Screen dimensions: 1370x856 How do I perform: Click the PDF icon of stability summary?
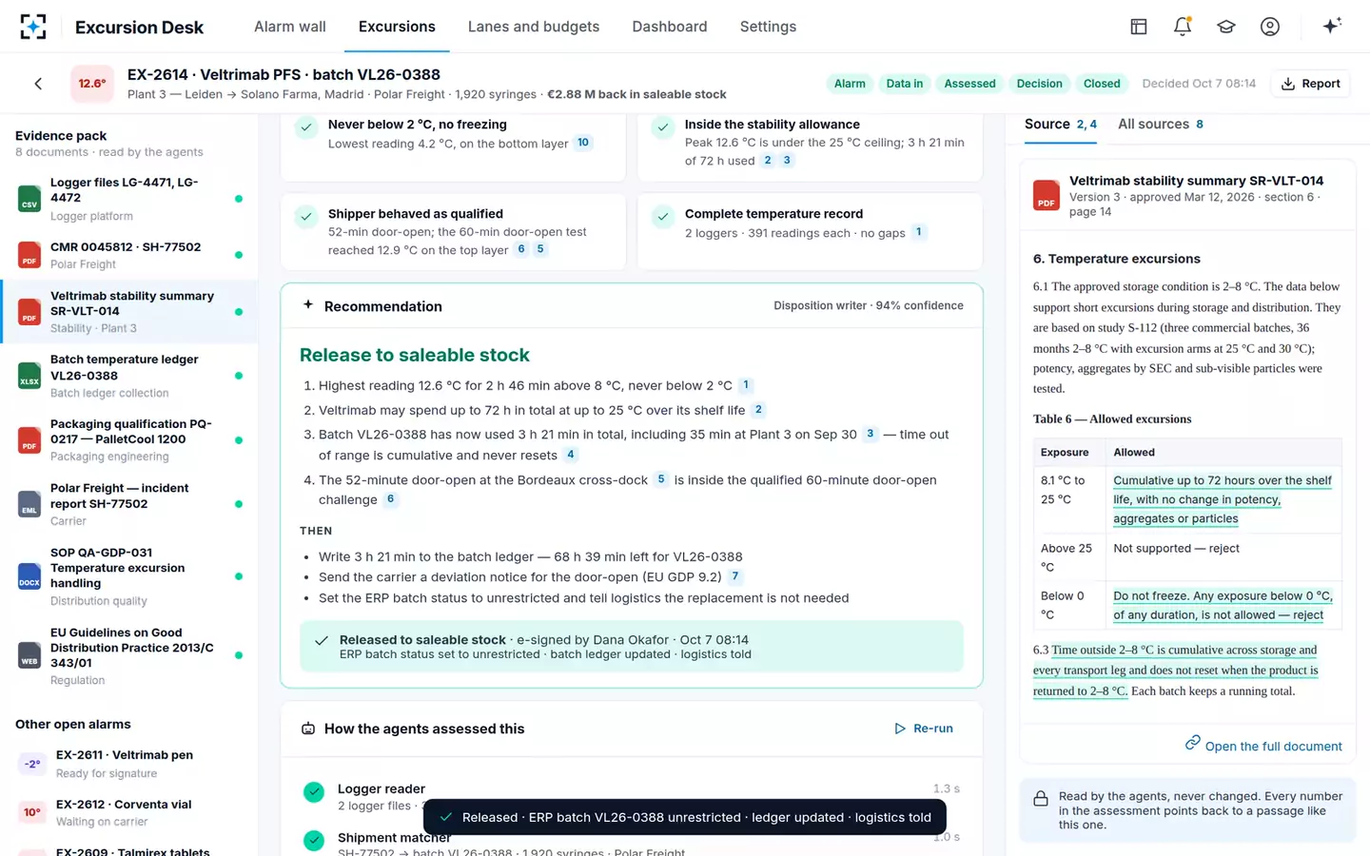pos(29,312)
